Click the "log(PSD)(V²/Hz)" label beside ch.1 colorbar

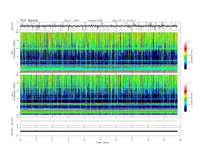pyautogui.click(x=192, y=56)
